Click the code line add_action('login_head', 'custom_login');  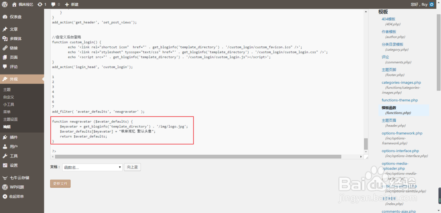(x=92, y=67)
